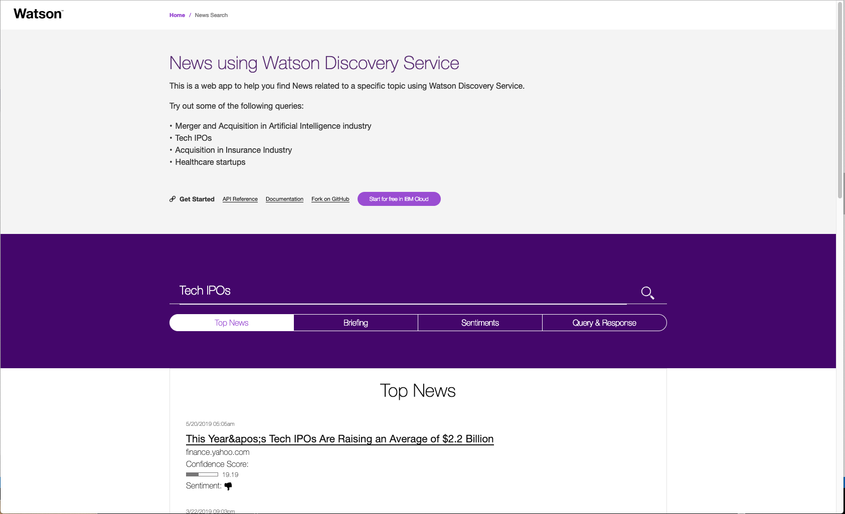
Task: Click the 5/20/2019 05:05am date text
Action: (210, 424)
